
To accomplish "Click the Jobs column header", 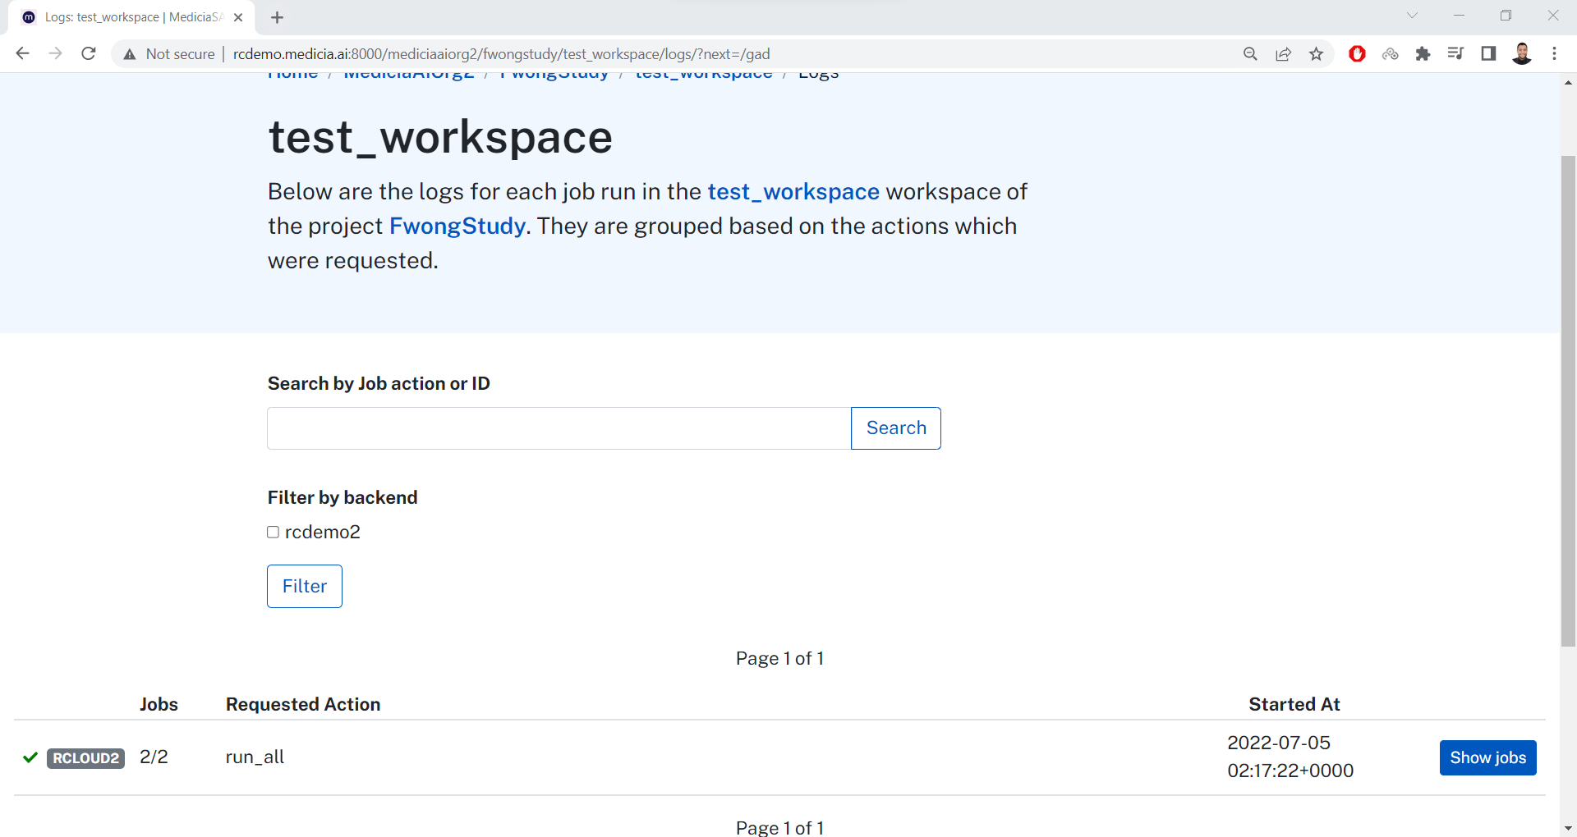I will (159, 704).
